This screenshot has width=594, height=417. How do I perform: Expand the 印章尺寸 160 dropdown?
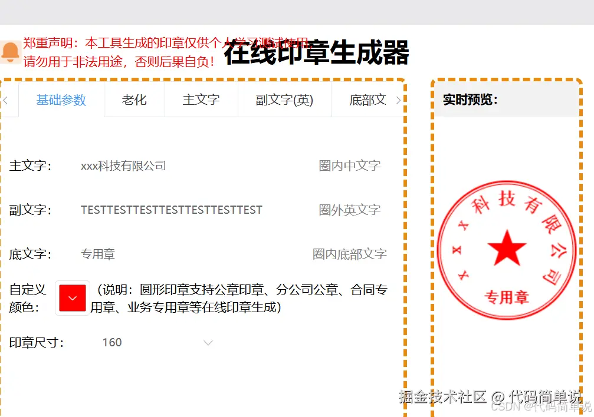pos(157,342)
